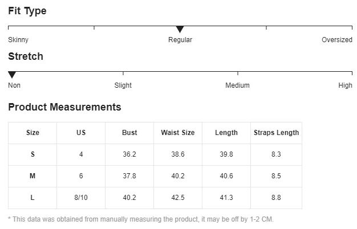Image resolution: width=357 pixels, height=229 pixels.
Task: Click the Skinny fit label
Action: 18,40
